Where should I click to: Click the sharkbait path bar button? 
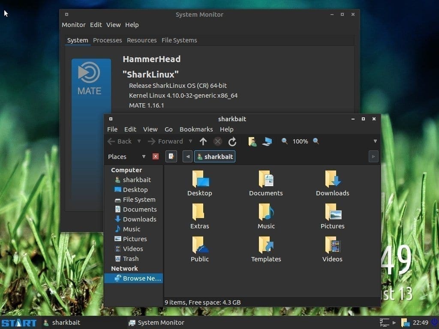coord(215,156)
